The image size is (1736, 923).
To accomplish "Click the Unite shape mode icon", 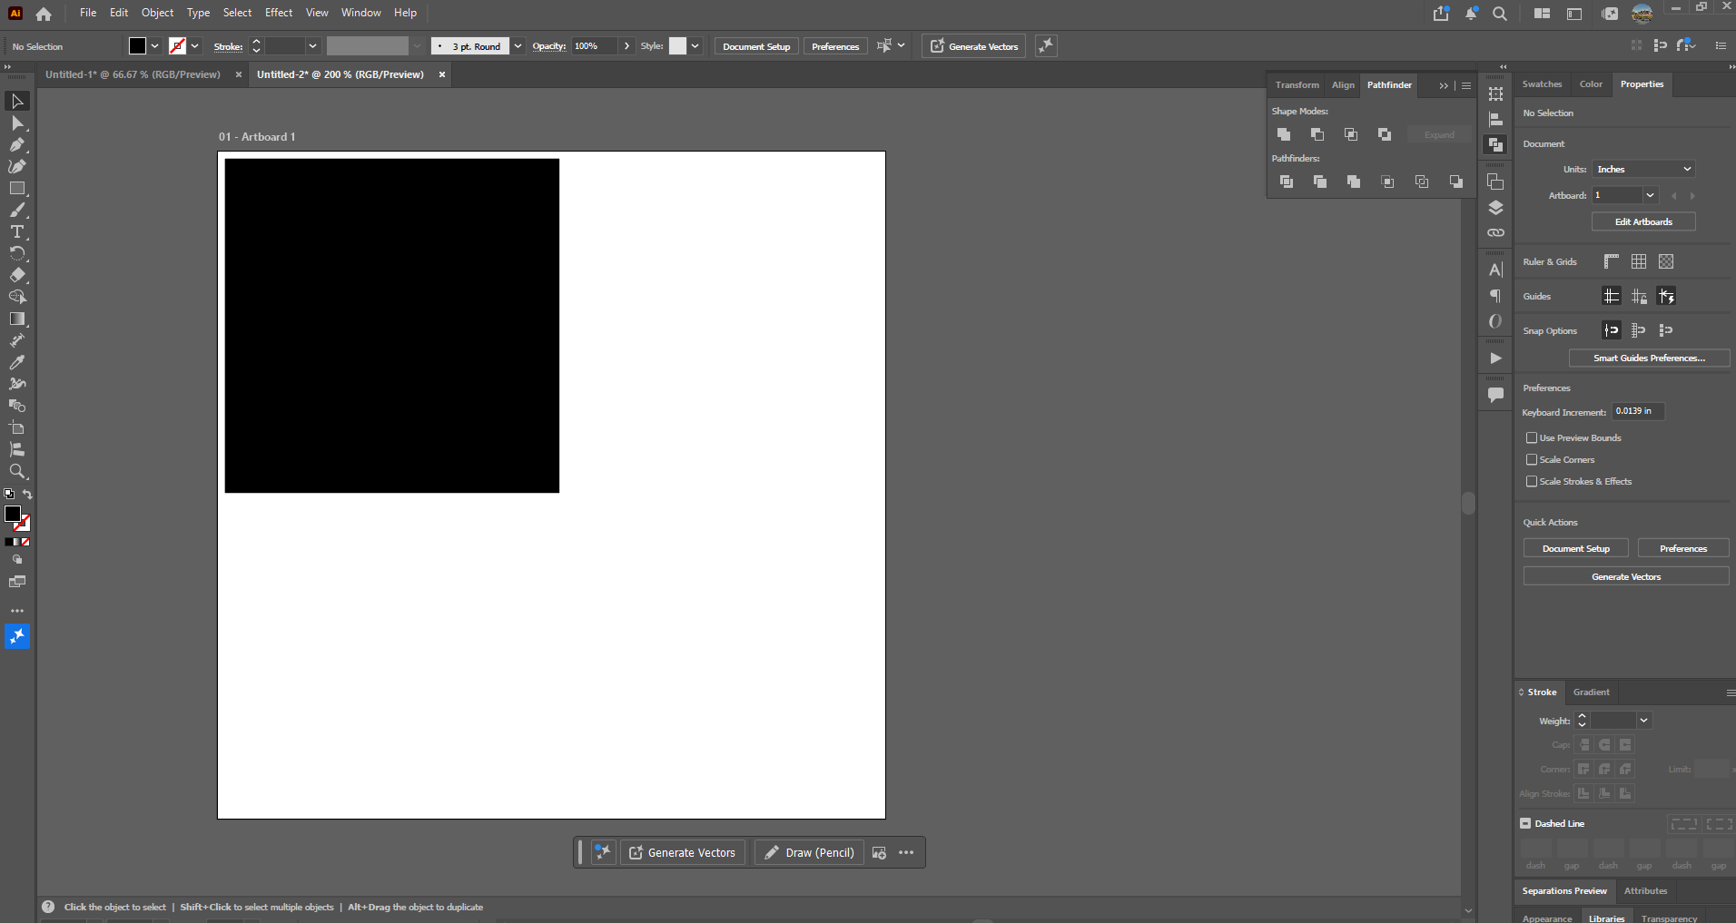I will (1284, 134).
